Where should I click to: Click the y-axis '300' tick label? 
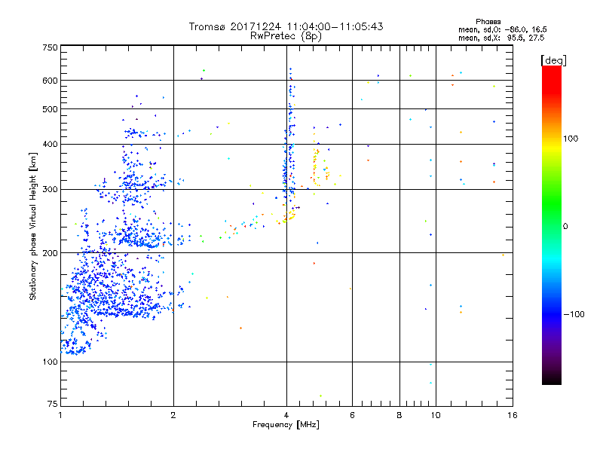pyautogui.click(x=50, y=190)
